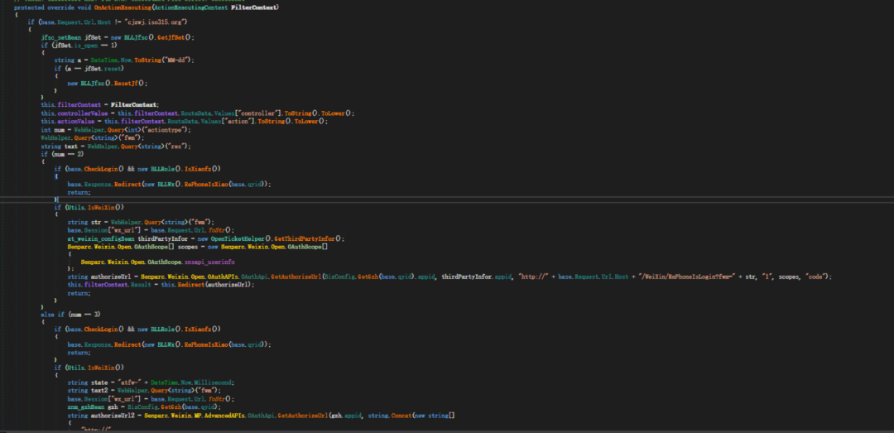Click the this.filterContext = FilterContext line
This screenshot has width=894, height=433.
(x=100, y=105)
